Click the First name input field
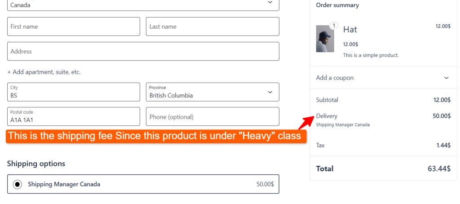This screenshot has height=204, width=460. pos(73,27)
